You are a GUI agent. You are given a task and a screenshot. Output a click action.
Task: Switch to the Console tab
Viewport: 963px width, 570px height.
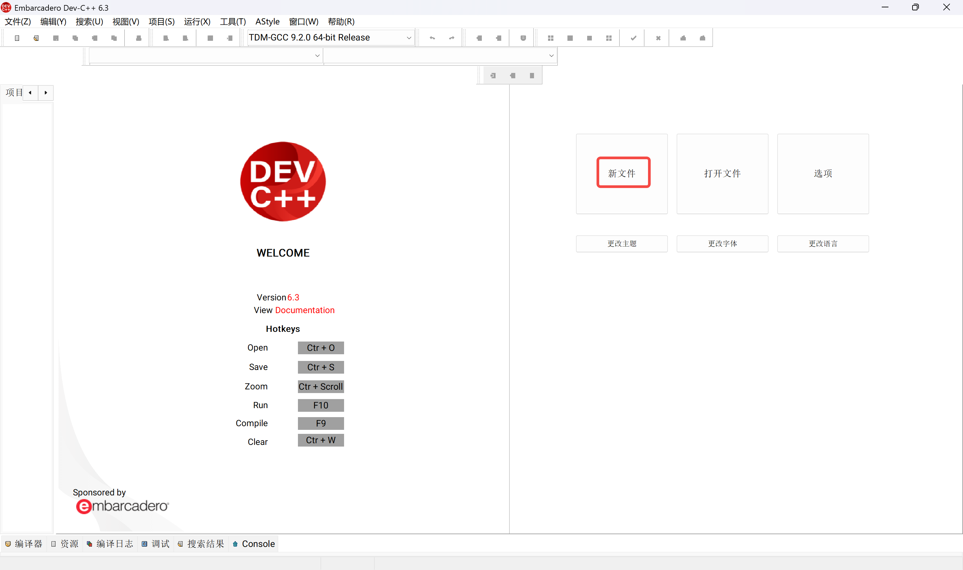click(x=254, y=544)
